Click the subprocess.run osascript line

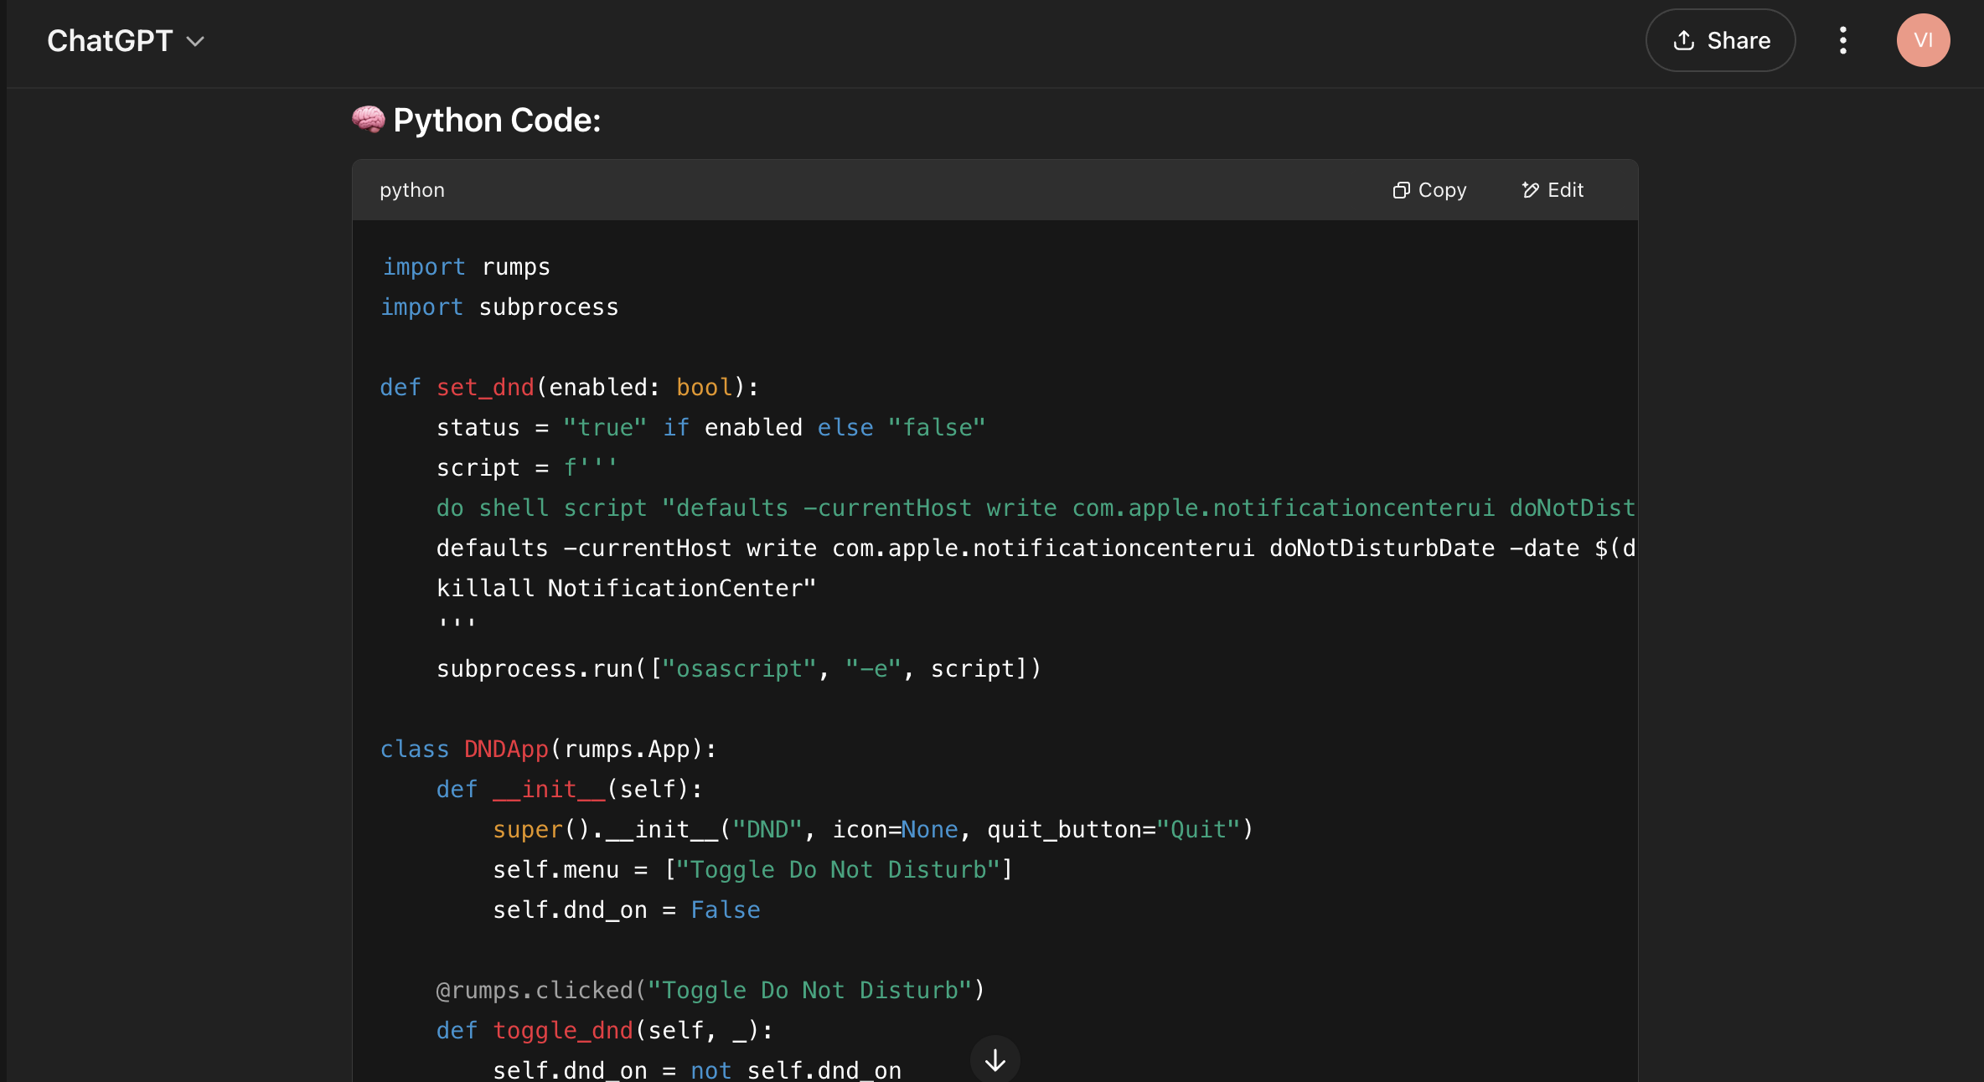pos(737,669)
